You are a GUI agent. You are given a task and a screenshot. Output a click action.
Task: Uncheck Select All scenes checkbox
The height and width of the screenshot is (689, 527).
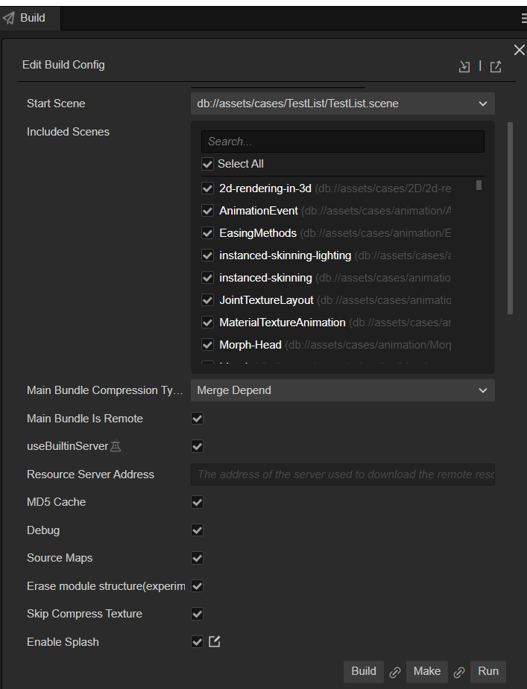(x=208, y=164)
